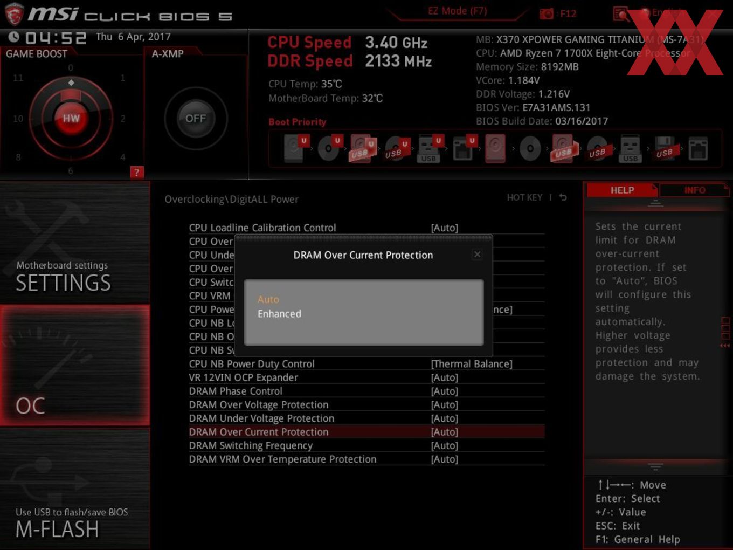Close the DRAM Over Current Protection popup

point(477,255)
